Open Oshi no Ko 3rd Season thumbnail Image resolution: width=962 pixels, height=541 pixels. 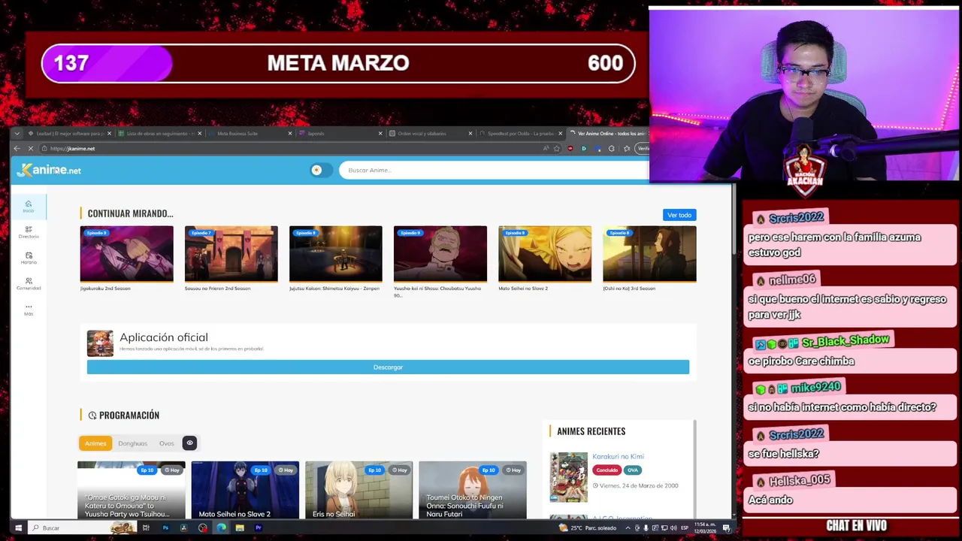[x=649, y=254]
